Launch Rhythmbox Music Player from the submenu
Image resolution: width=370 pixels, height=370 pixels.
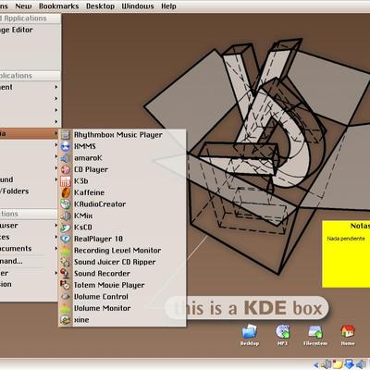pos(122,135)
